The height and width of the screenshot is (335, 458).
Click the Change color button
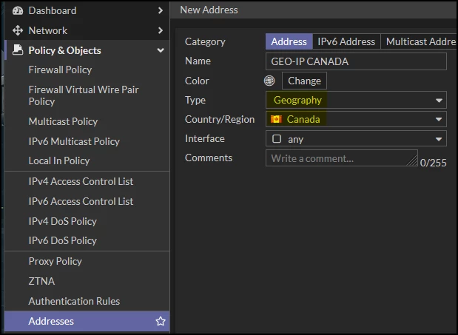coord(304,81)
